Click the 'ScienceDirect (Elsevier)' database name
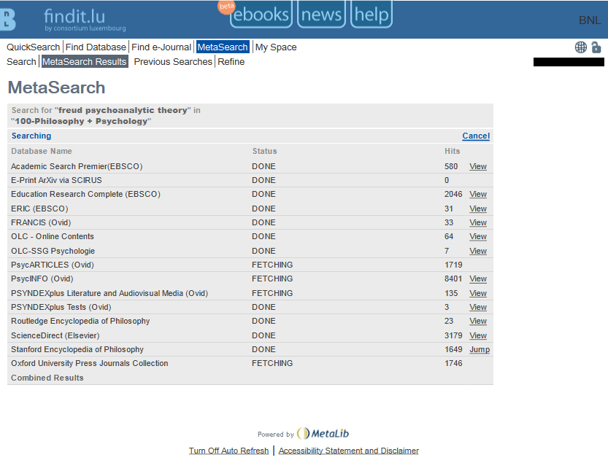 coord(55,335)
